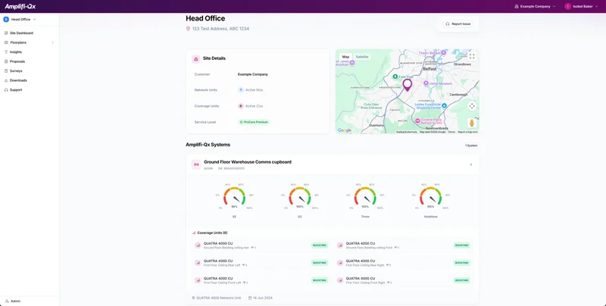
Task: Click the purple location pin on the map
Action: click(x=407, y=85)
